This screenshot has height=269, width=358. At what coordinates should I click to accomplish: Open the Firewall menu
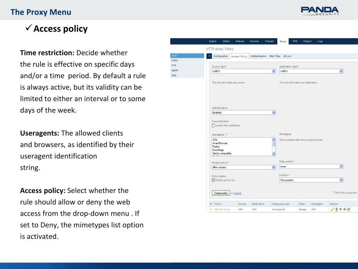(x=269, y=41)
